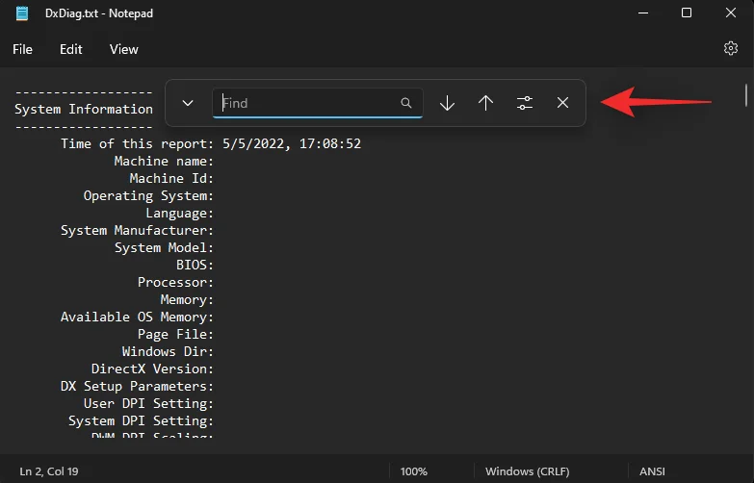Click the Machine Id: line

[171, 178]
